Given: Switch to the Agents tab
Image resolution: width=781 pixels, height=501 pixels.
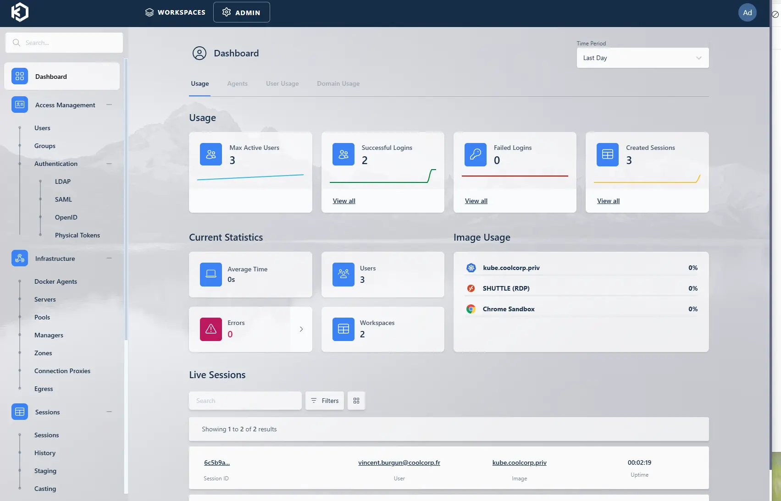Looking at the screenshot, I should [x=237, y=83].
